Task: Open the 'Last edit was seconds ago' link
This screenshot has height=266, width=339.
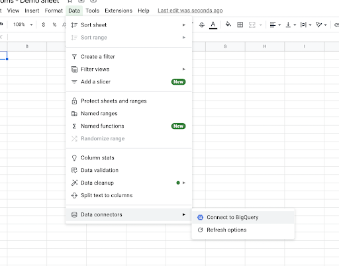Action: click(x=190, y=11)
